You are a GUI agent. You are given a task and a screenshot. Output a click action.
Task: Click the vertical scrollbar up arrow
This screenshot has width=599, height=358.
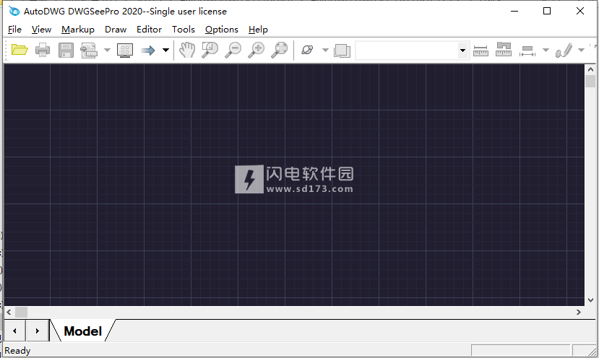pos(590,69)
